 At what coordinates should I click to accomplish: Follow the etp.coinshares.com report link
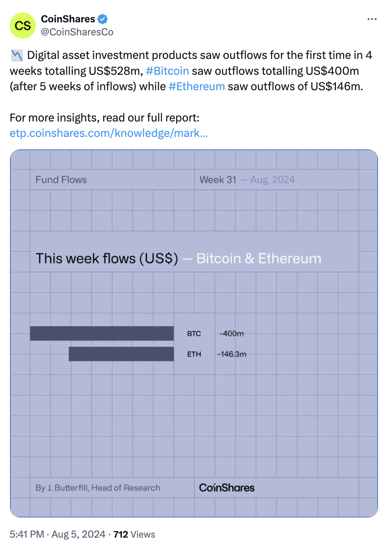point(109,133)
